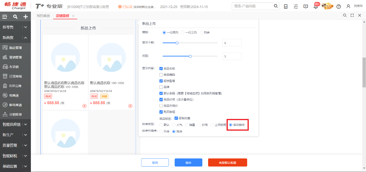
Task: Add first product to cart plus icon
Action: [x=84, y=106]
